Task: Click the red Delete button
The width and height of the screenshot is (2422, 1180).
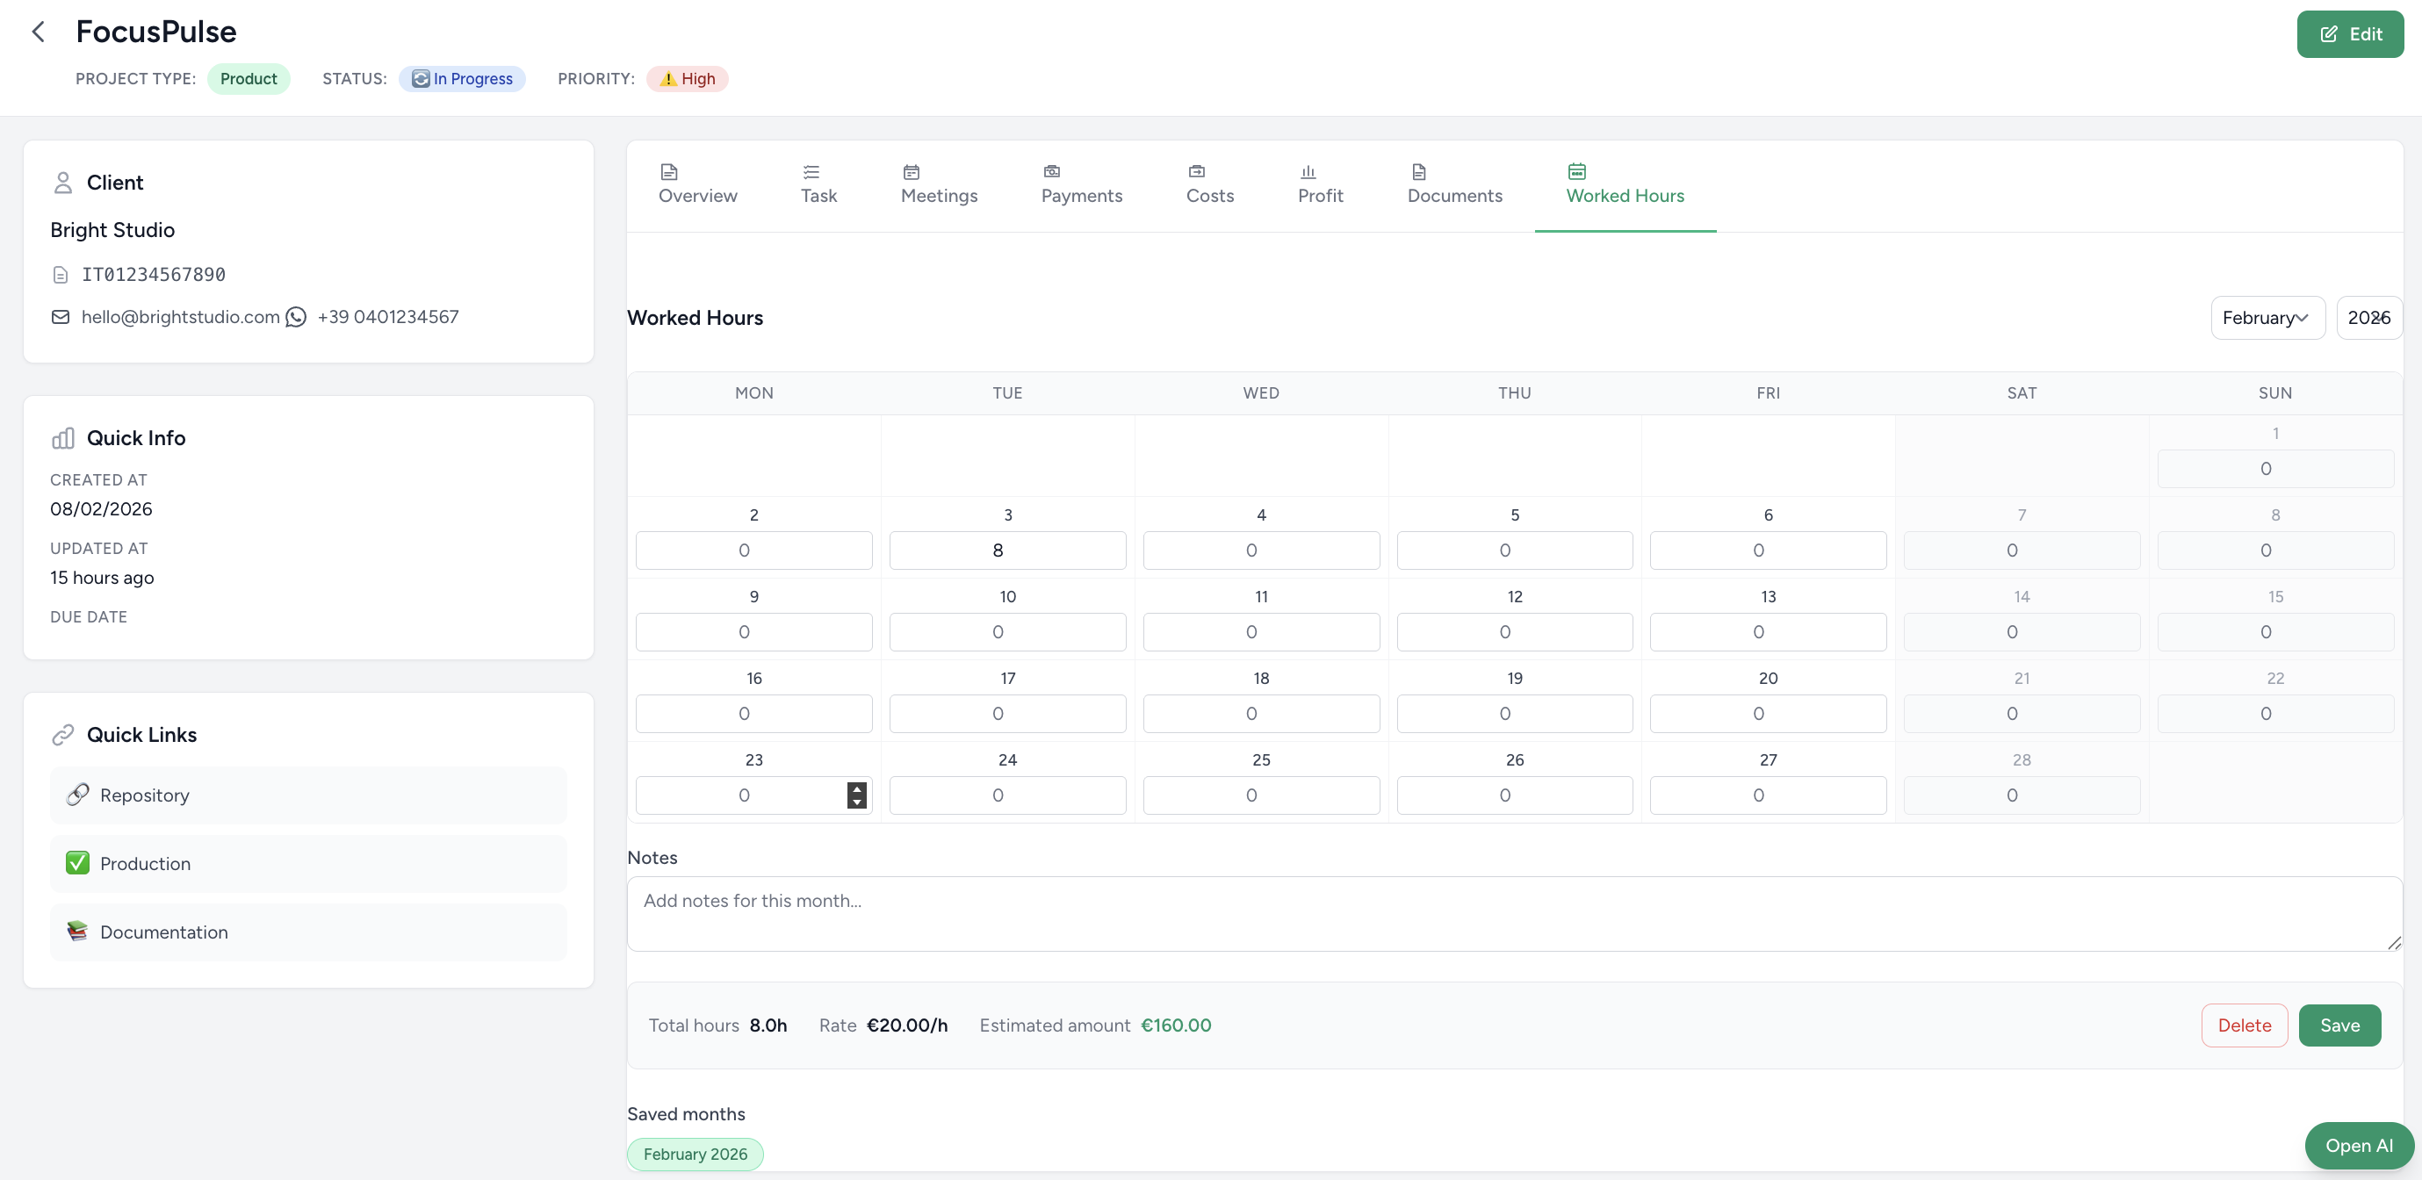Action: tap(2244, 1025)
